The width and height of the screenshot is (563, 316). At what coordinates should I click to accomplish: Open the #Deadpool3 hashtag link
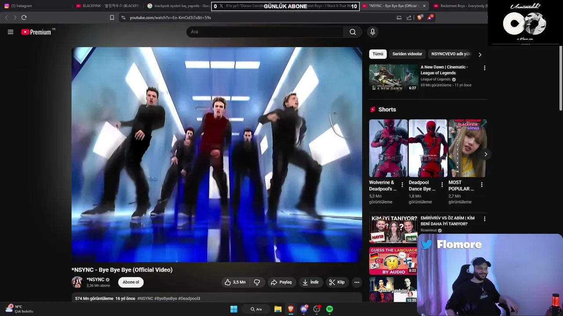pyautogui.click(x=189, y=298)
